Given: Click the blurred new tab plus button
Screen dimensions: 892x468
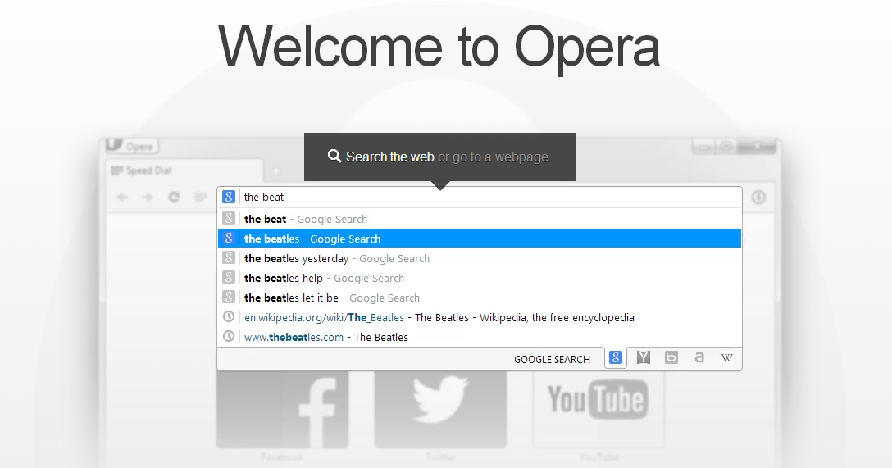Looking at the screenshot, I should pyautogui.click(x=275, y=170).
